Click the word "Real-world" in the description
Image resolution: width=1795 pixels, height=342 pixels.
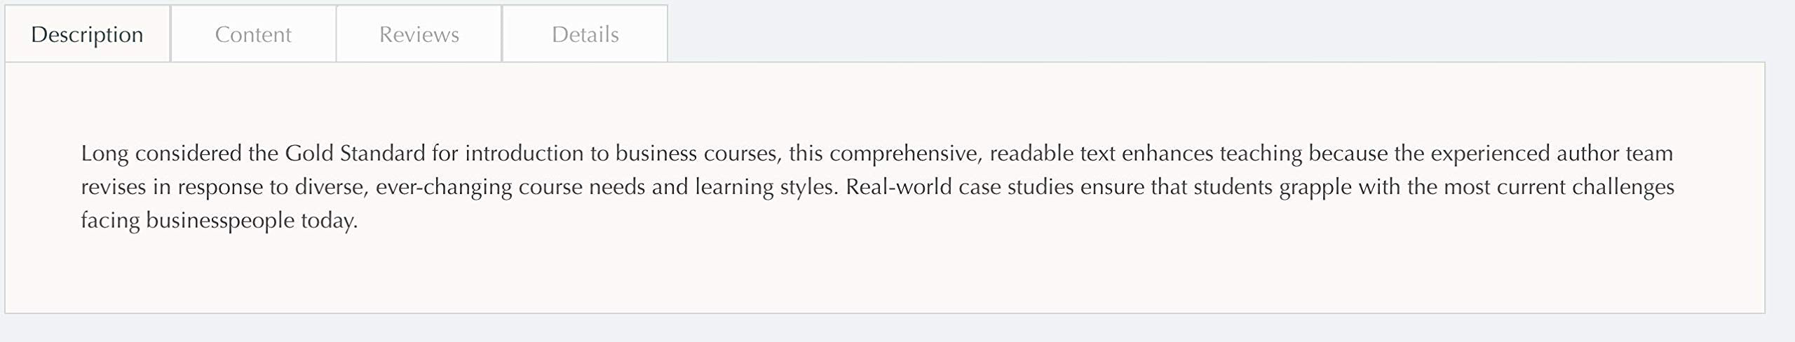898,187
